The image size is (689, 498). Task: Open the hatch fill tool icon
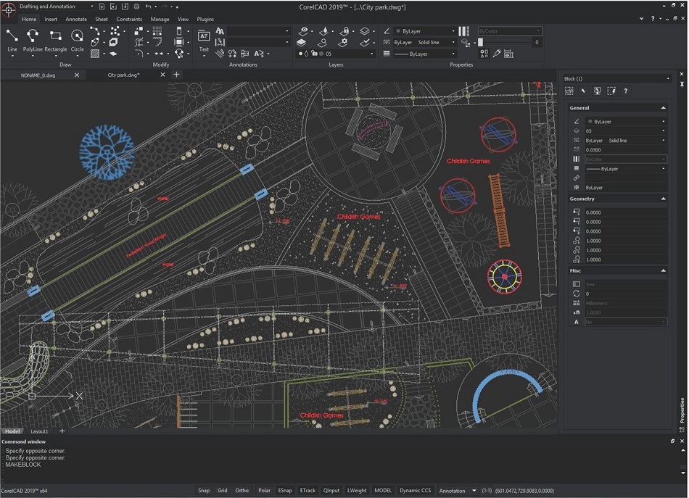click(x=94, y=54)
